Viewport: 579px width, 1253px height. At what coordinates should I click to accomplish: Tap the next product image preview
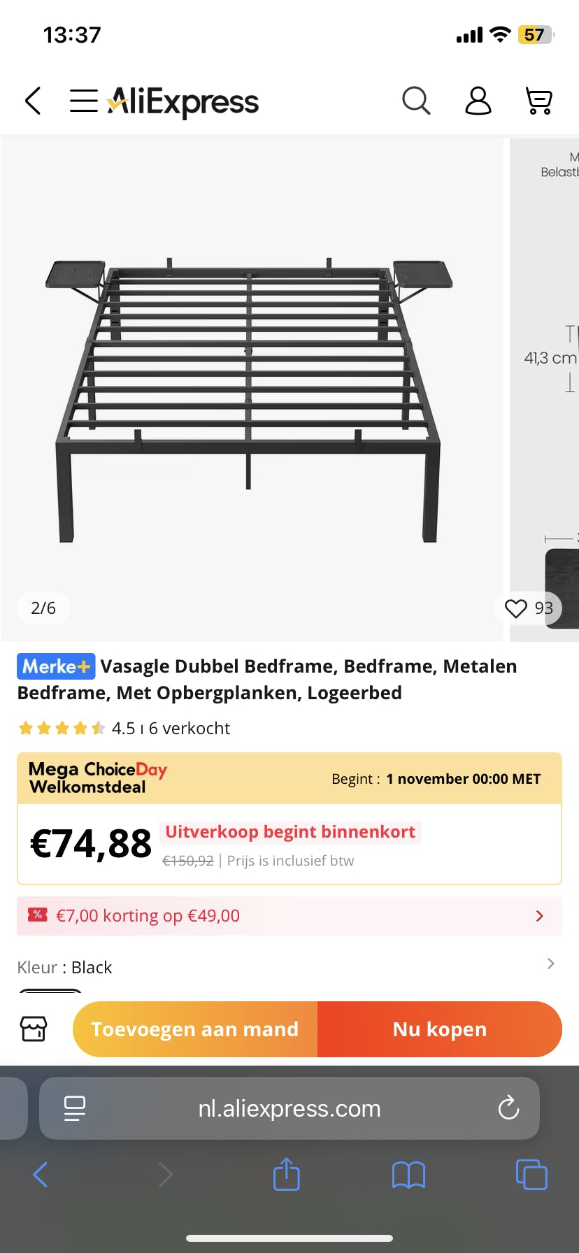tap(545, 389)
